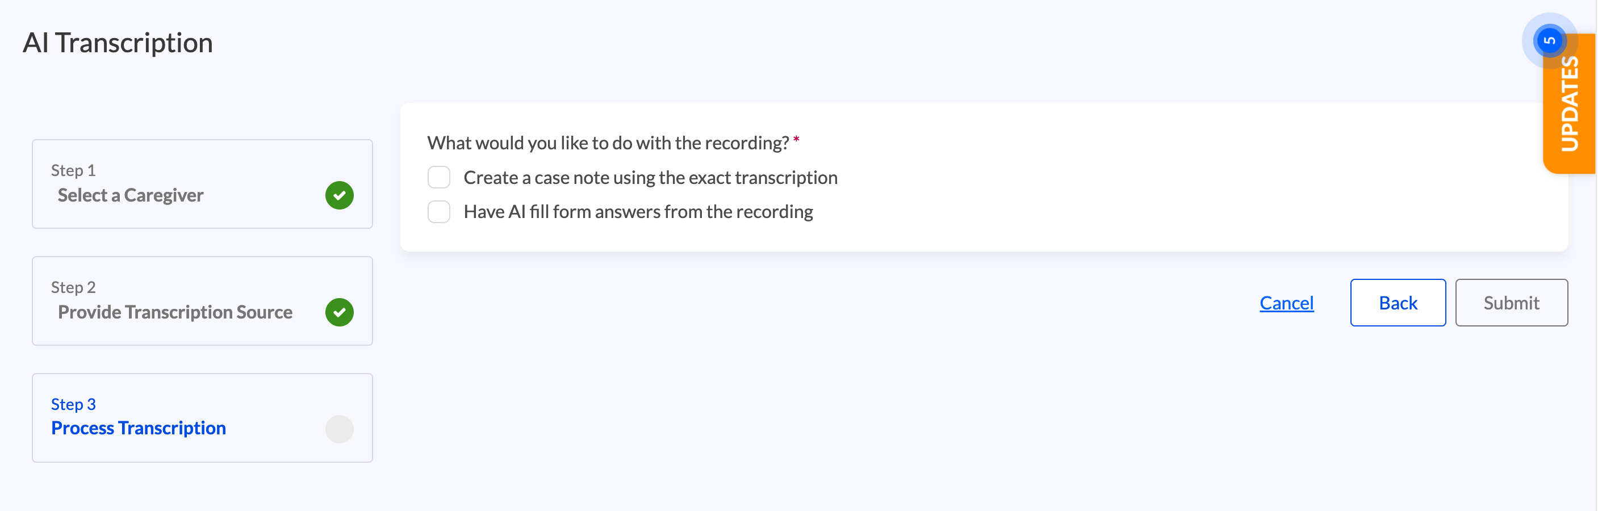Click the green checkmark on Step 1

(x=340, y=195)
